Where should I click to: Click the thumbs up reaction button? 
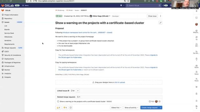pos(58,108)
